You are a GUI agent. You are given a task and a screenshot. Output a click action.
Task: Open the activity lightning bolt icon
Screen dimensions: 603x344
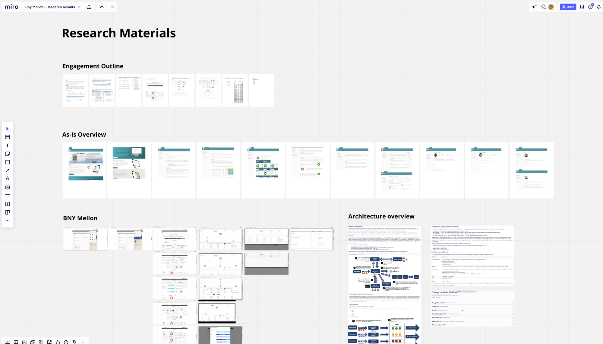[74, 342]
